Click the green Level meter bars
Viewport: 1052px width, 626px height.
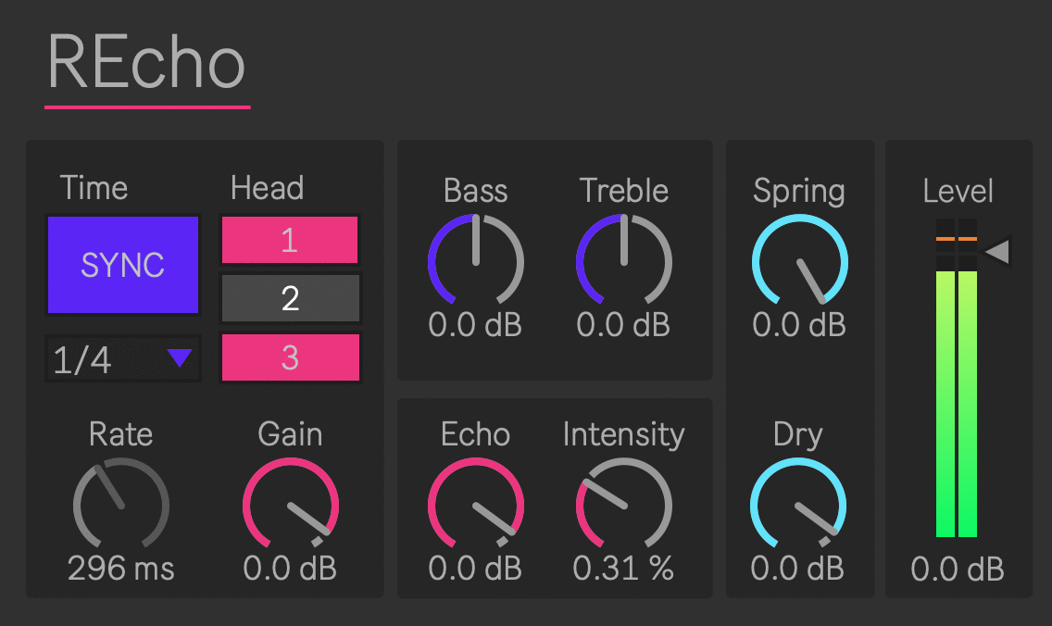click(x=956, y=404)
